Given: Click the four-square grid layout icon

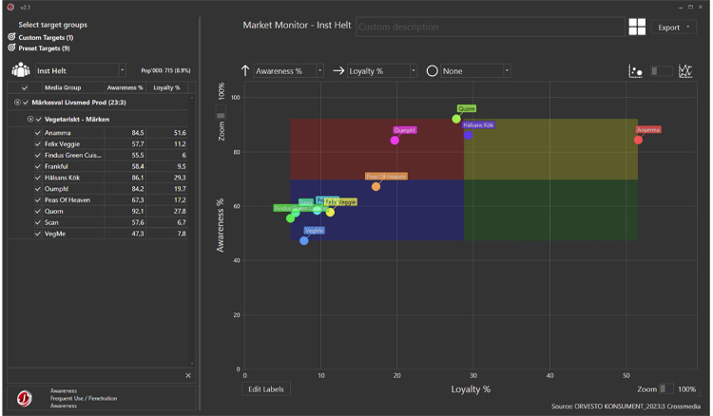Looking at the screenshot, I should point(636,28).
